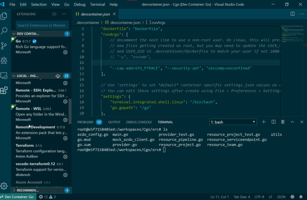307x200 pixels.
Task: Open the bash terminal selector dropdown
Action: (x=233, y=122)
